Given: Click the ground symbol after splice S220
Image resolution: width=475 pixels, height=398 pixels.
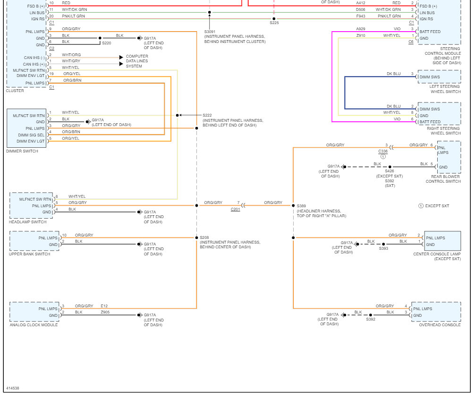Looking at the screenshot, I should (140, 38).
